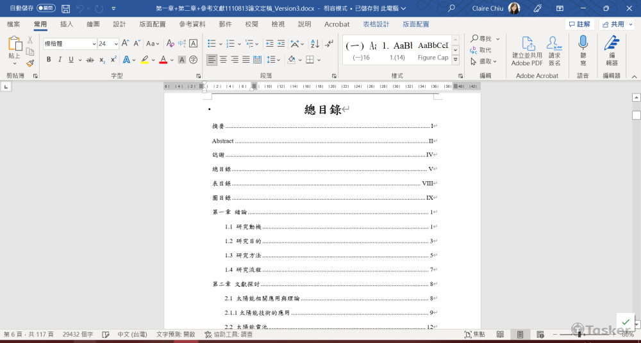Click the Numbering list icon
This screenshot has height=343, width=641.
tap(231, 44)
